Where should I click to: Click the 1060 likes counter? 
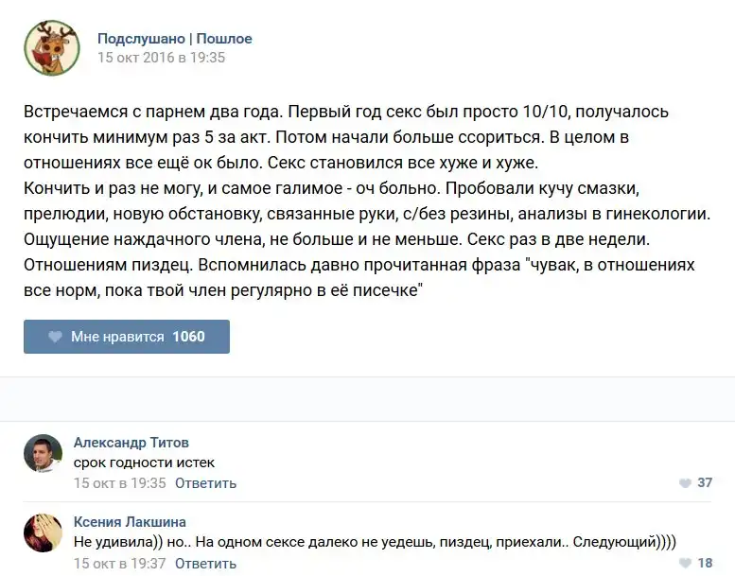click(x=188, y=337)
